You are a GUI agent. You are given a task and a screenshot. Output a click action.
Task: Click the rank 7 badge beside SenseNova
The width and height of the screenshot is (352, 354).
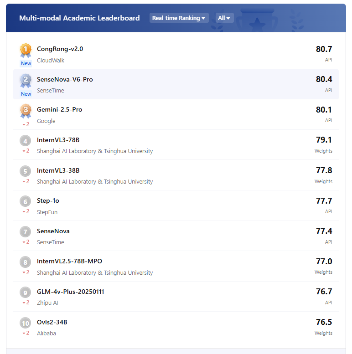click(25, 232)
